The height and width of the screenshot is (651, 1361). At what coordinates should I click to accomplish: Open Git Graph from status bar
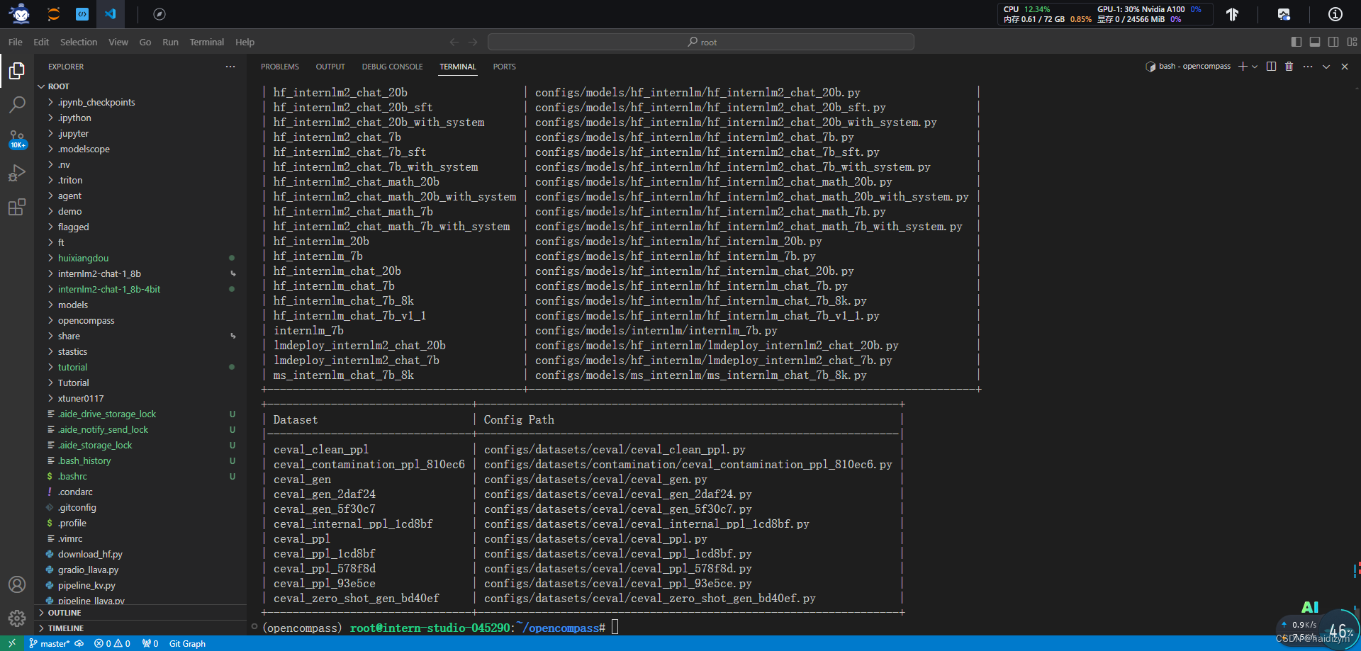187,643
